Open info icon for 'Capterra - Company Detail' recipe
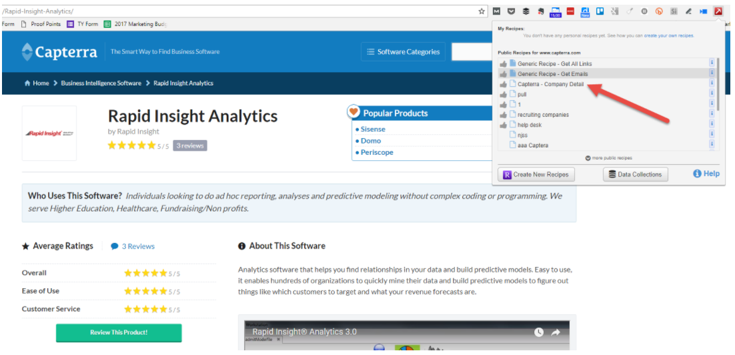This screenshot has width=735, height=355. click(712, 84)
